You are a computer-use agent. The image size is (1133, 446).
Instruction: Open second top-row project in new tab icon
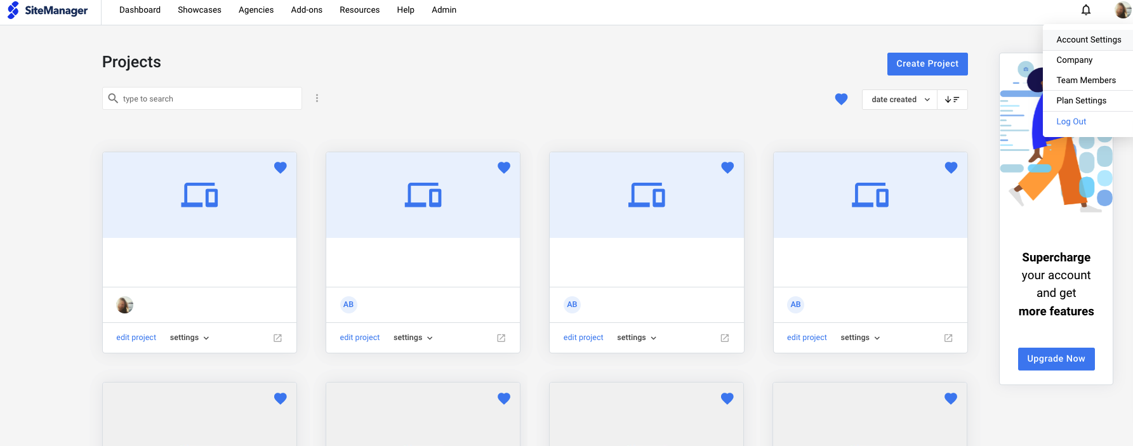(501, 338)
